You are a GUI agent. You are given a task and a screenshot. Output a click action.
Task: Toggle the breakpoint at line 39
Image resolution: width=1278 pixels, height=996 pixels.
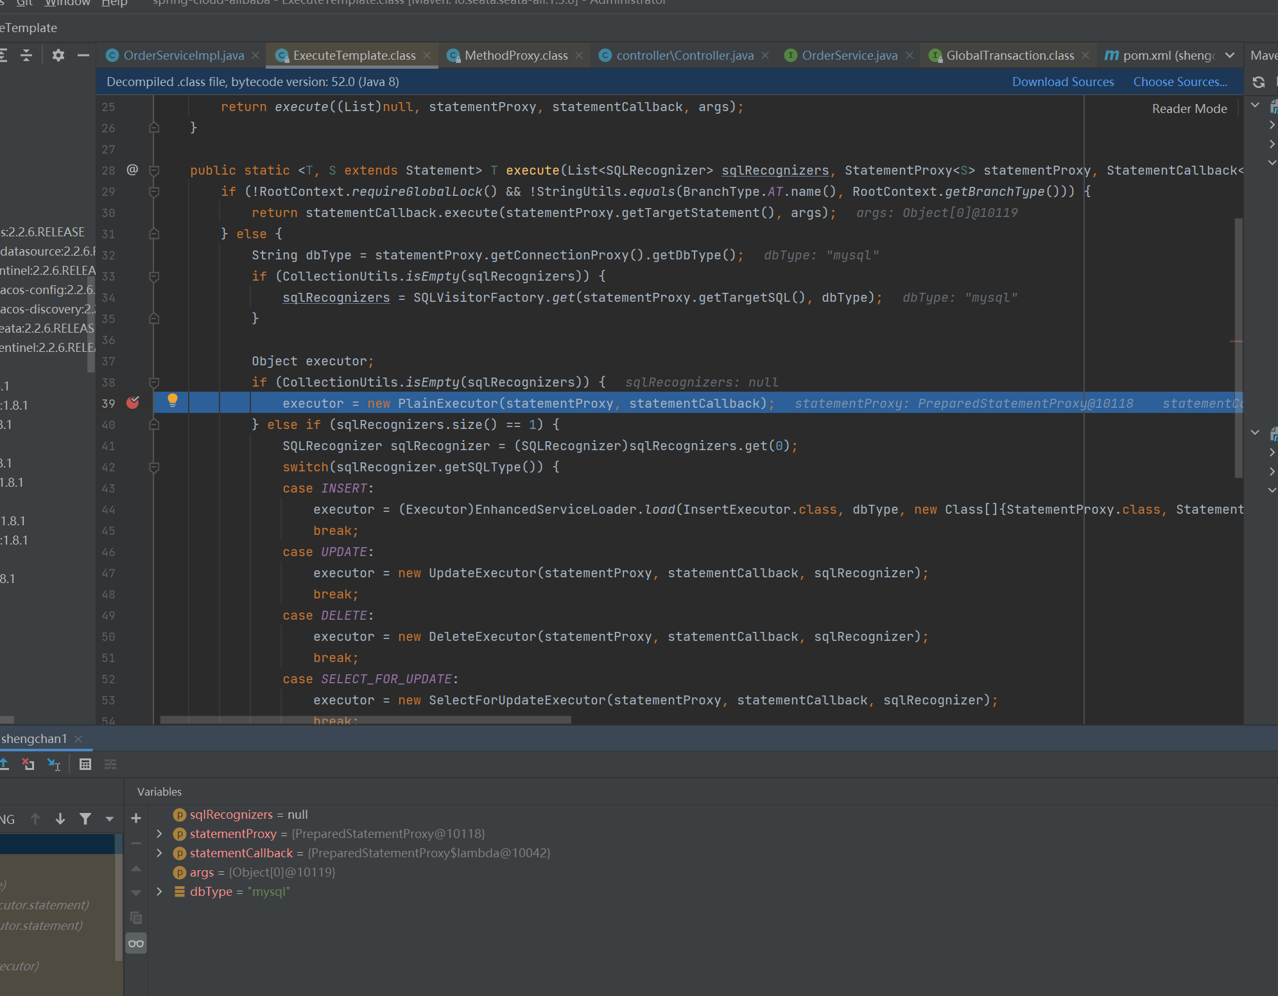click(x=133, y=403)
